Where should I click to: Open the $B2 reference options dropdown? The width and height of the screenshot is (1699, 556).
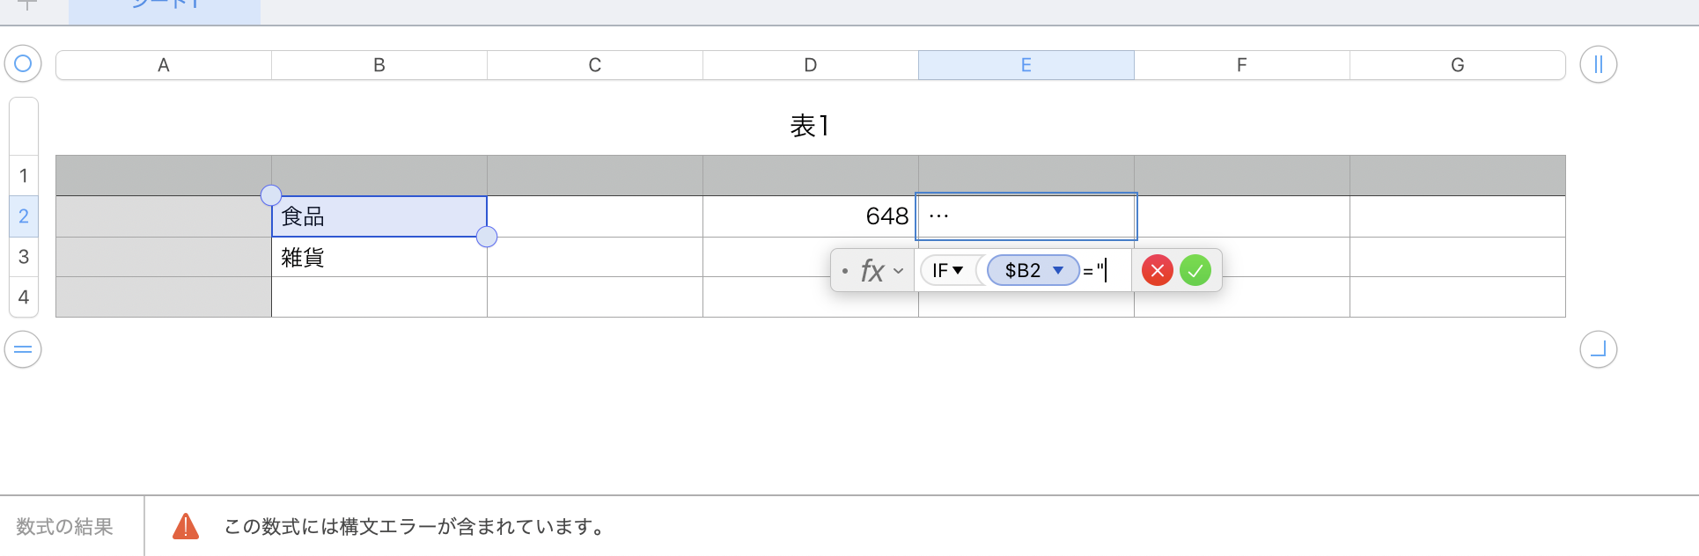pos(1058,271)
